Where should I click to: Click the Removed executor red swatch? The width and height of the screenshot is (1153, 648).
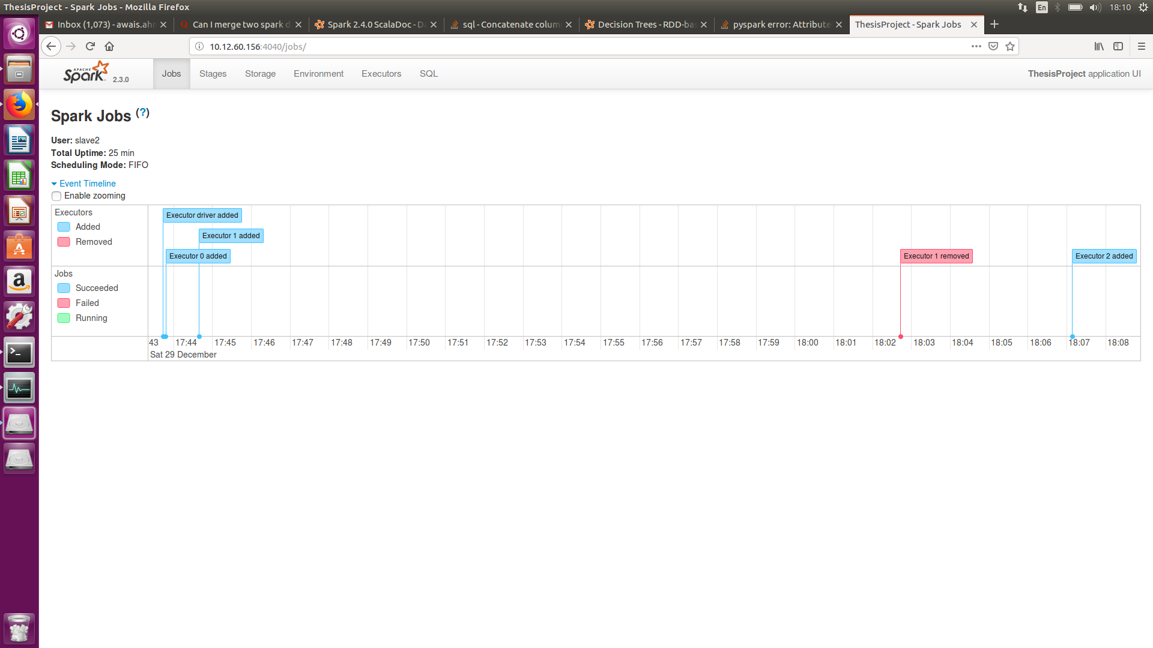[64, 242]
